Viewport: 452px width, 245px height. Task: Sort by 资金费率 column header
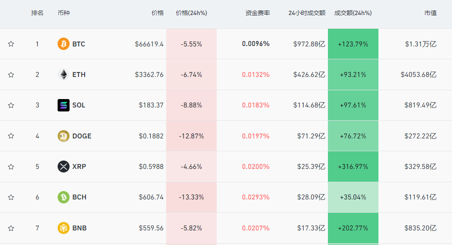pyautogui.click(x=258, y=13)
